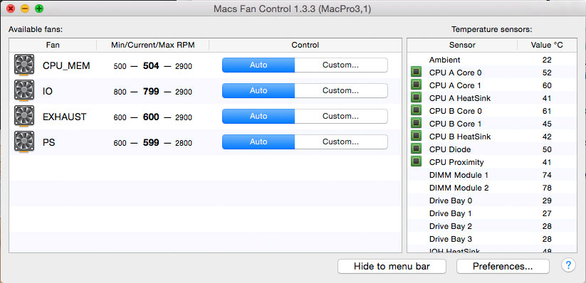The height and width of the screenshot is (283, 586).
Task: Select the DIMM Module 1 sensor row
Action: pos(492,175)
